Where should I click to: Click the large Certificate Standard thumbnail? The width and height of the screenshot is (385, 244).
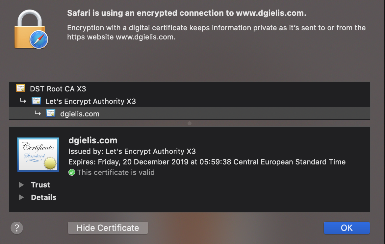click(x=38, y=155)
